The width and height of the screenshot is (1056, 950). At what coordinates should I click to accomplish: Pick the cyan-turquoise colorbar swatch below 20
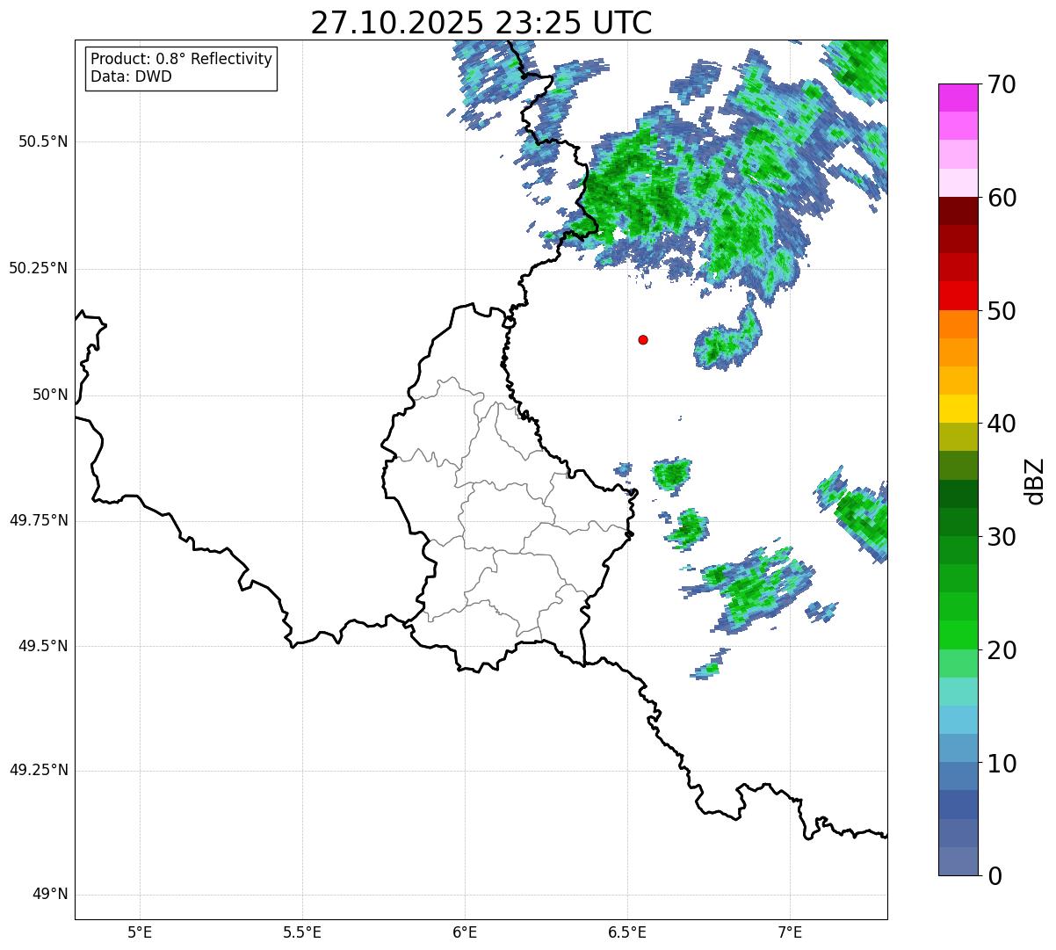958,692
